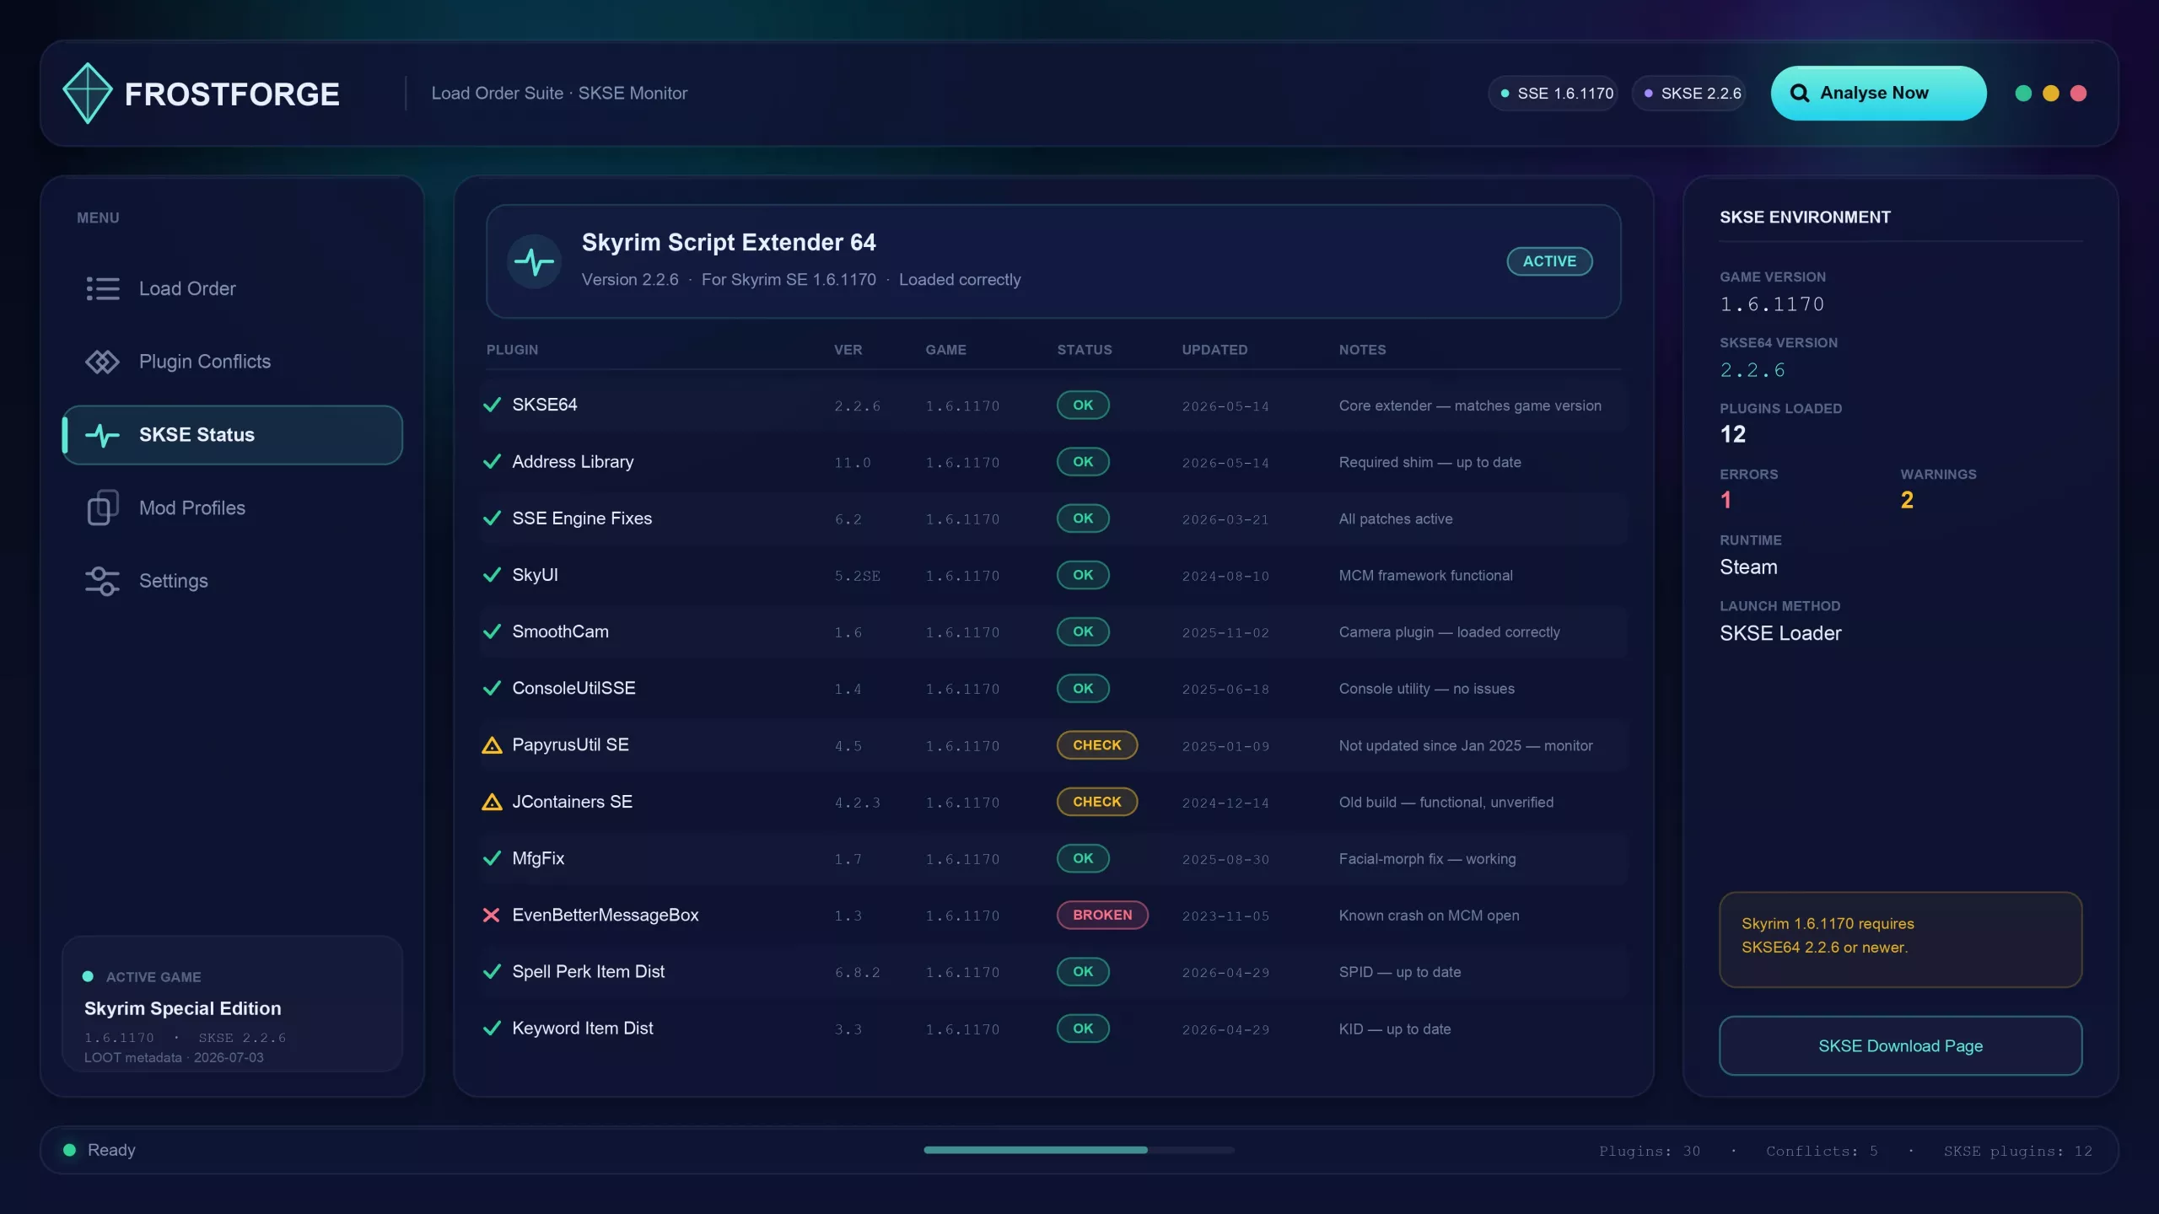The image size is (2159, 1214).
Task: Click the Skyrim Special Edition active game card
Action: tap(233, 1003)
